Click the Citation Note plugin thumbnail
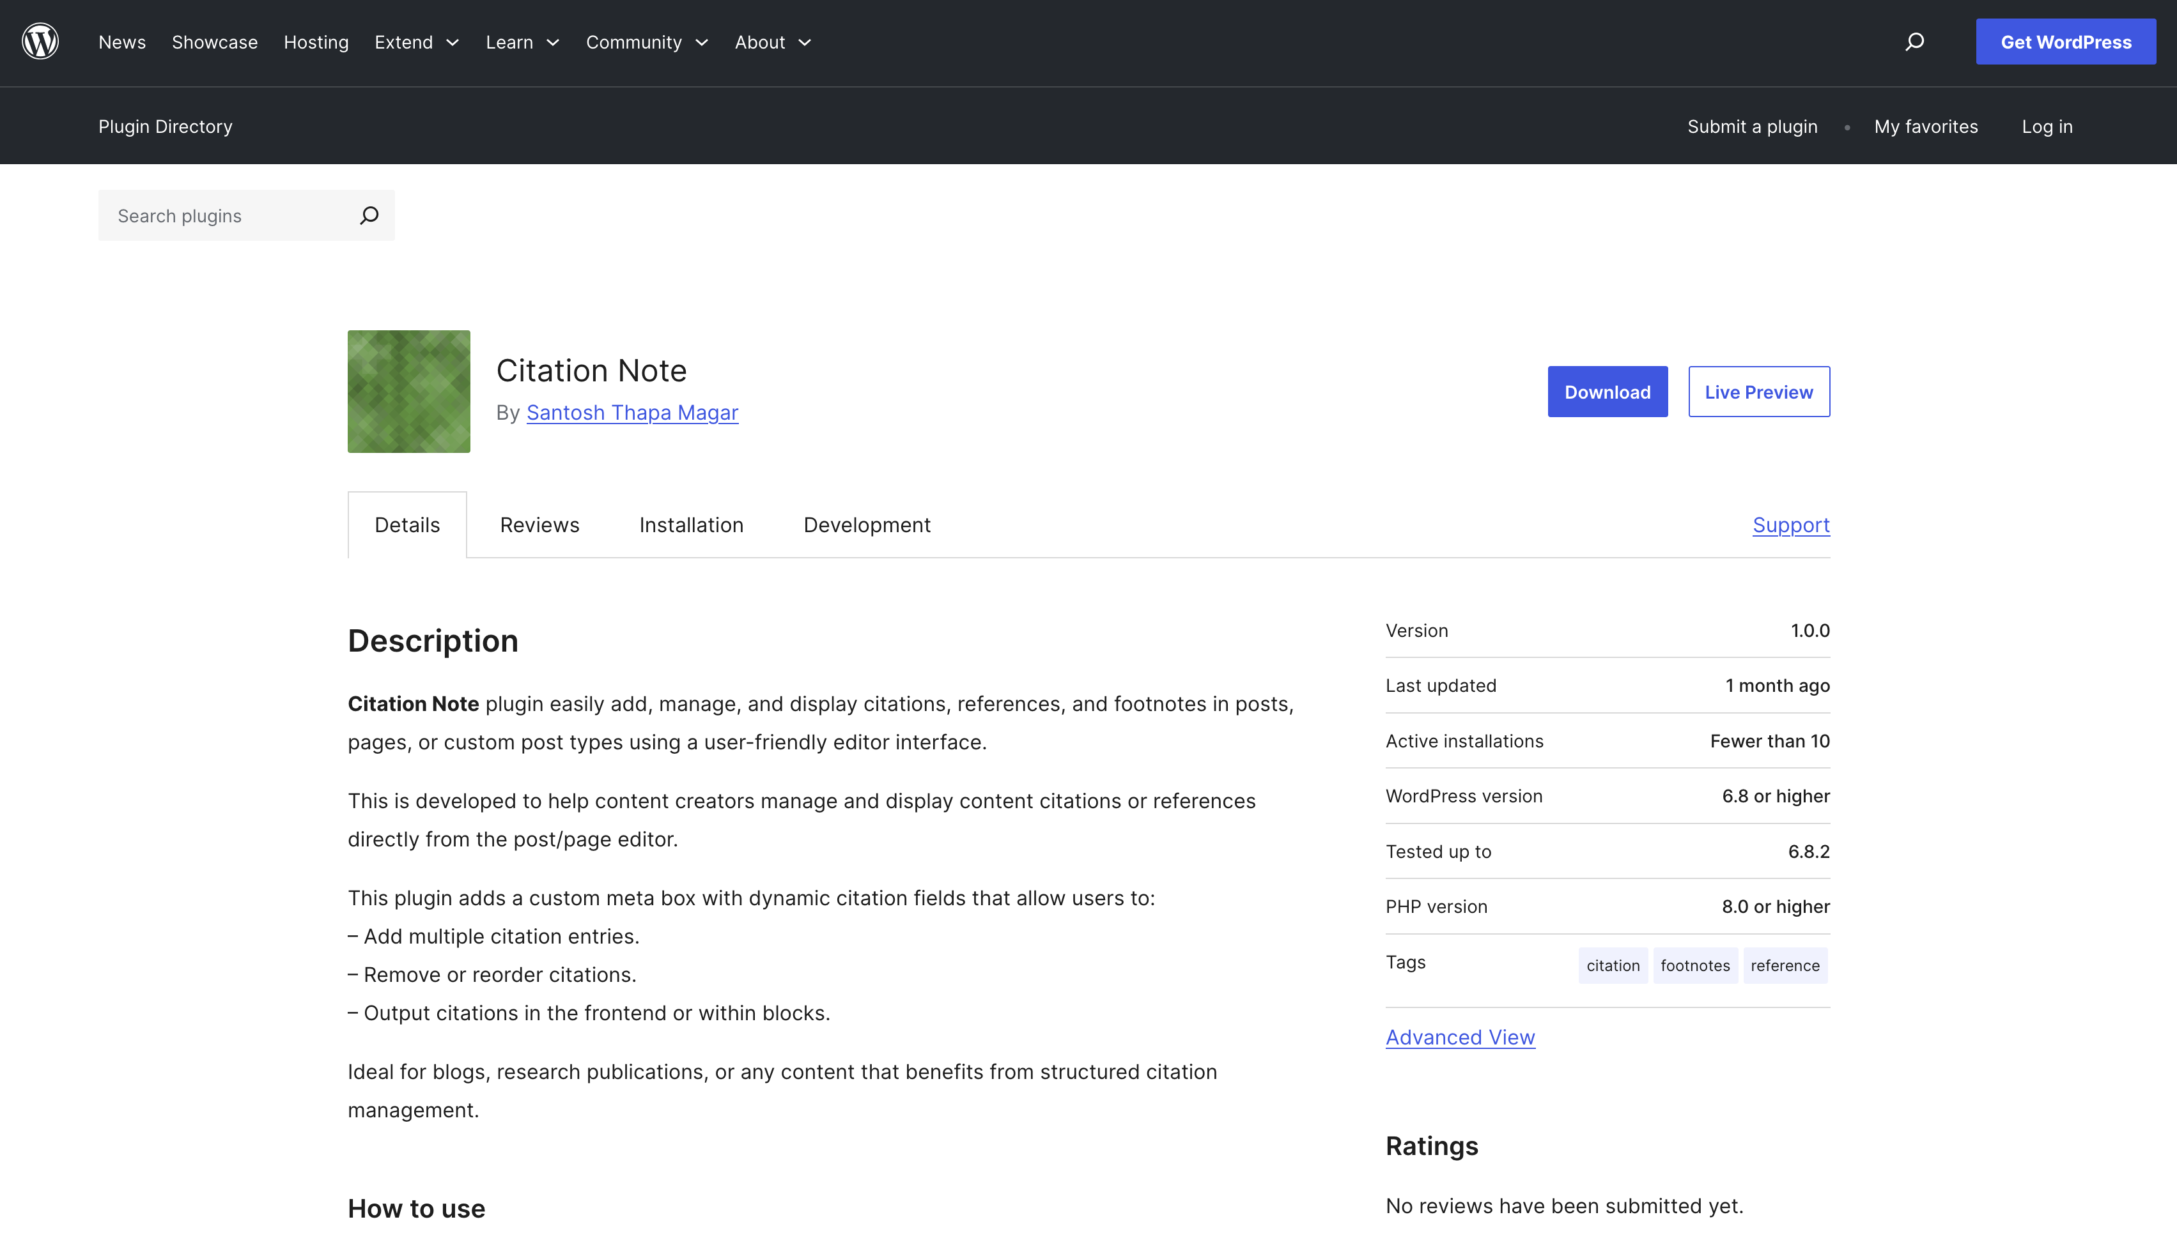This screenshot has height=1247, width=2177. point(408,392)
